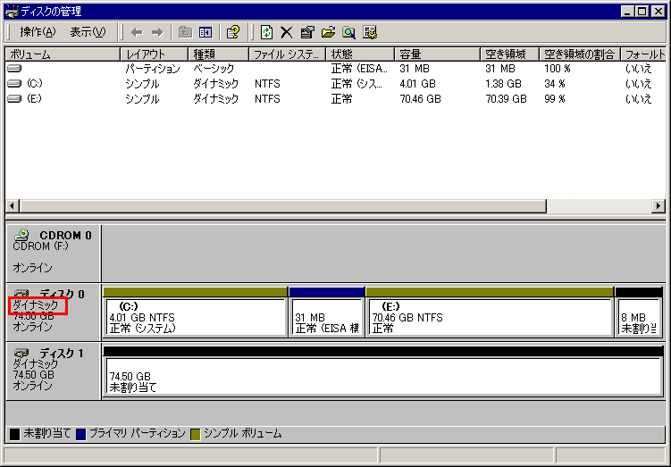
Task: Click the rightmost settings toolbar icon
Action: (x=370, y=32)
